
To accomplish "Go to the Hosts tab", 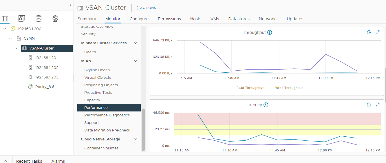I will [x=196, y=19].
